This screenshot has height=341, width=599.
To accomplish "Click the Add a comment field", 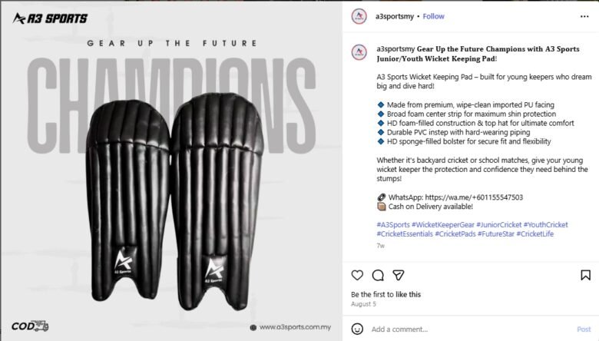I will 461,329.
